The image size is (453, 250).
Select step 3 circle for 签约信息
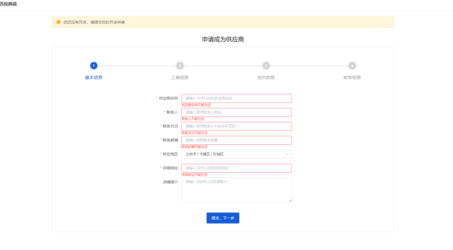point(266,66)
